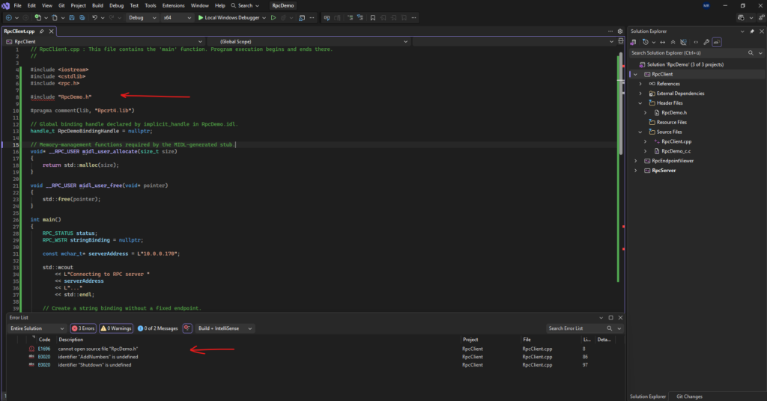Toggle the 0 of 2 Messages filter

click(157, 328)
